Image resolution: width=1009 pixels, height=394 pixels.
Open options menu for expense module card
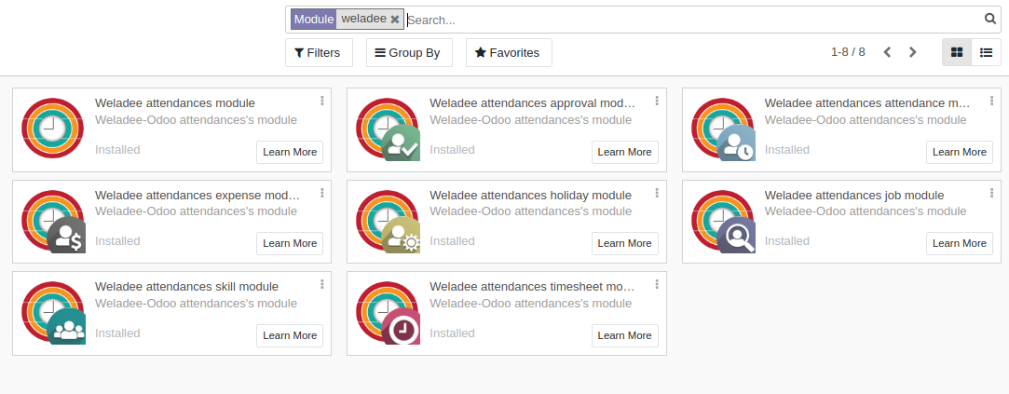(321, 193)
